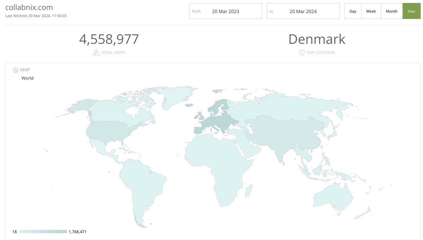Click the Last fetched timestamp text

tap(36, 16)
